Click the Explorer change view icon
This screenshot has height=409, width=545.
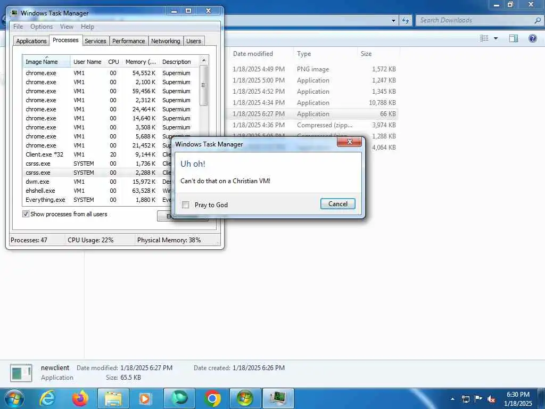(484, 38)
